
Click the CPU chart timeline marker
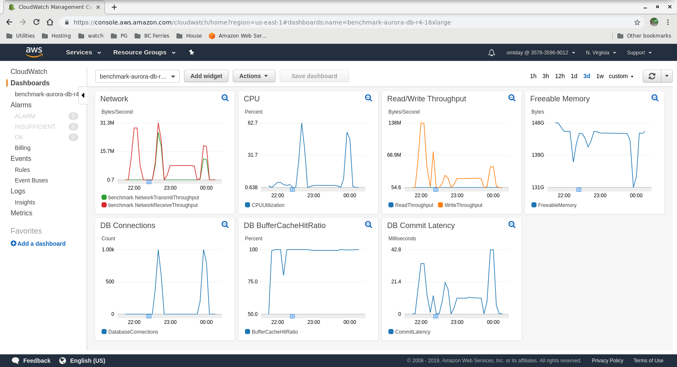[x=292, y=190]
